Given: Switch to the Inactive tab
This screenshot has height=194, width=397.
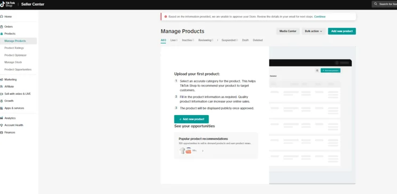Looking at the screenshot, I should (188, 40).
